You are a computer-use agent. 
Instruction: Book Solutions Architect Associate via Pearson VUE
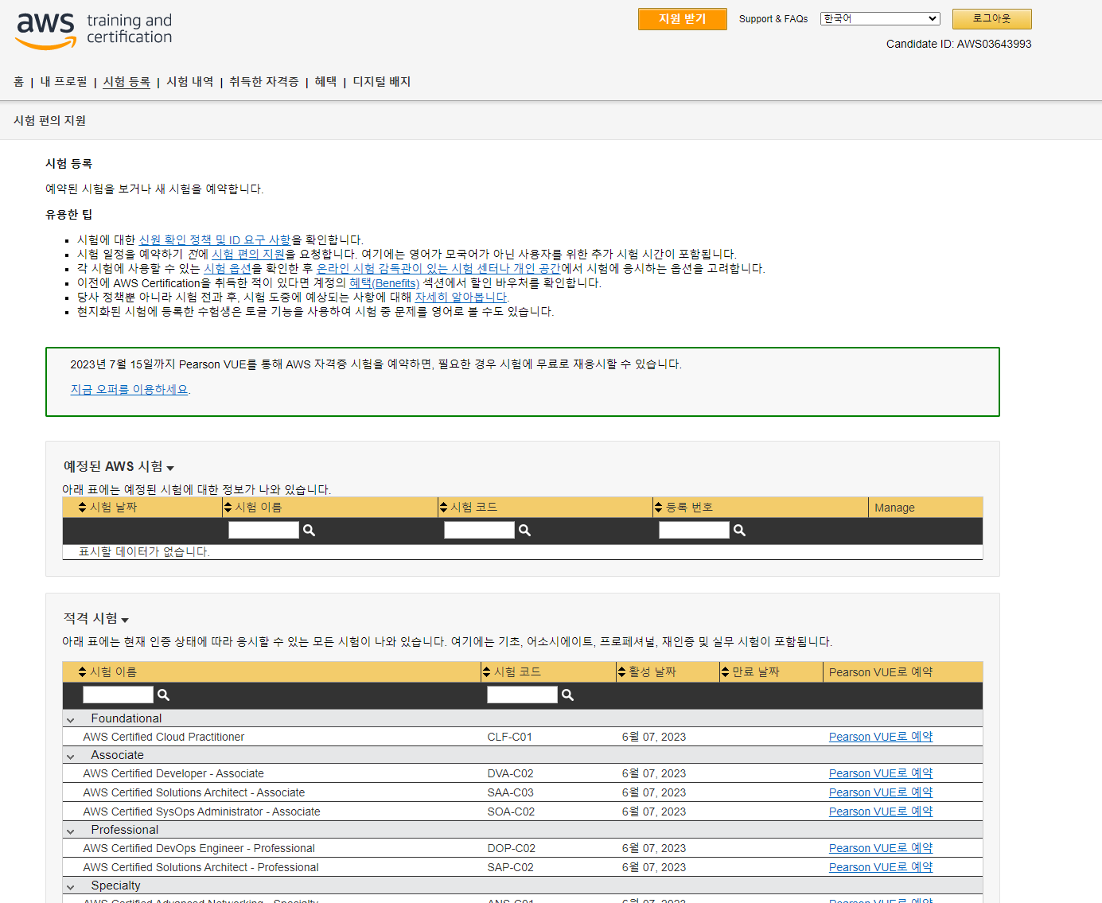coord(881,793)
